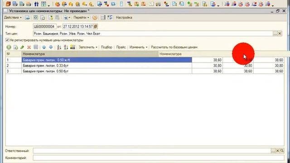Click the settings icon left of Настройка

coord(110,18)
